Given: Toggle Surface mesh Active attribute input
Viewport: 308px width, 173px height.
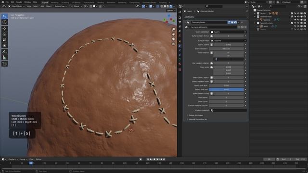Looking at the screenshot, I should (x=212, y=36).
